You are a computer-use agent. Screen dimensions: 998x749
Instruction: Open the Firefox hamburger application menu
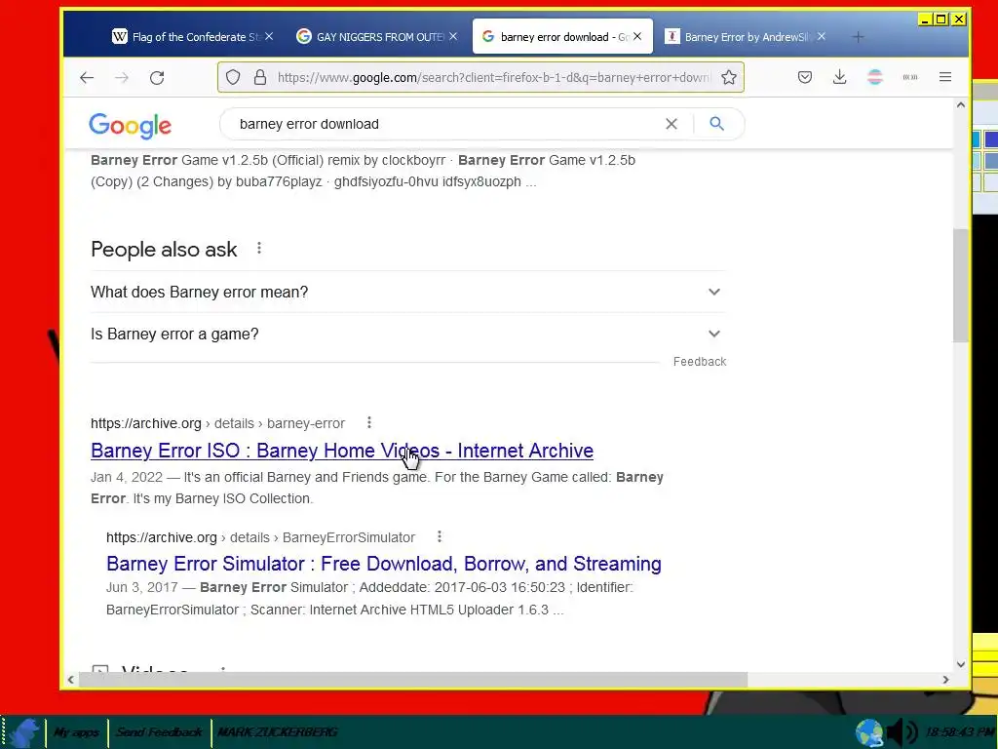click(x=945, y=78)
